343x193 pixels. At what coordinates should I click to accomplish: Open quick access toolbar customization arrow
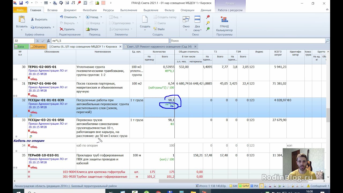coord(111,3)
